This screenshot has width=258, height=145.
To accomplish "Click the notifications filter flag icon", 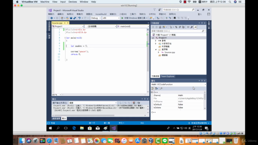I will click(154, 10).
